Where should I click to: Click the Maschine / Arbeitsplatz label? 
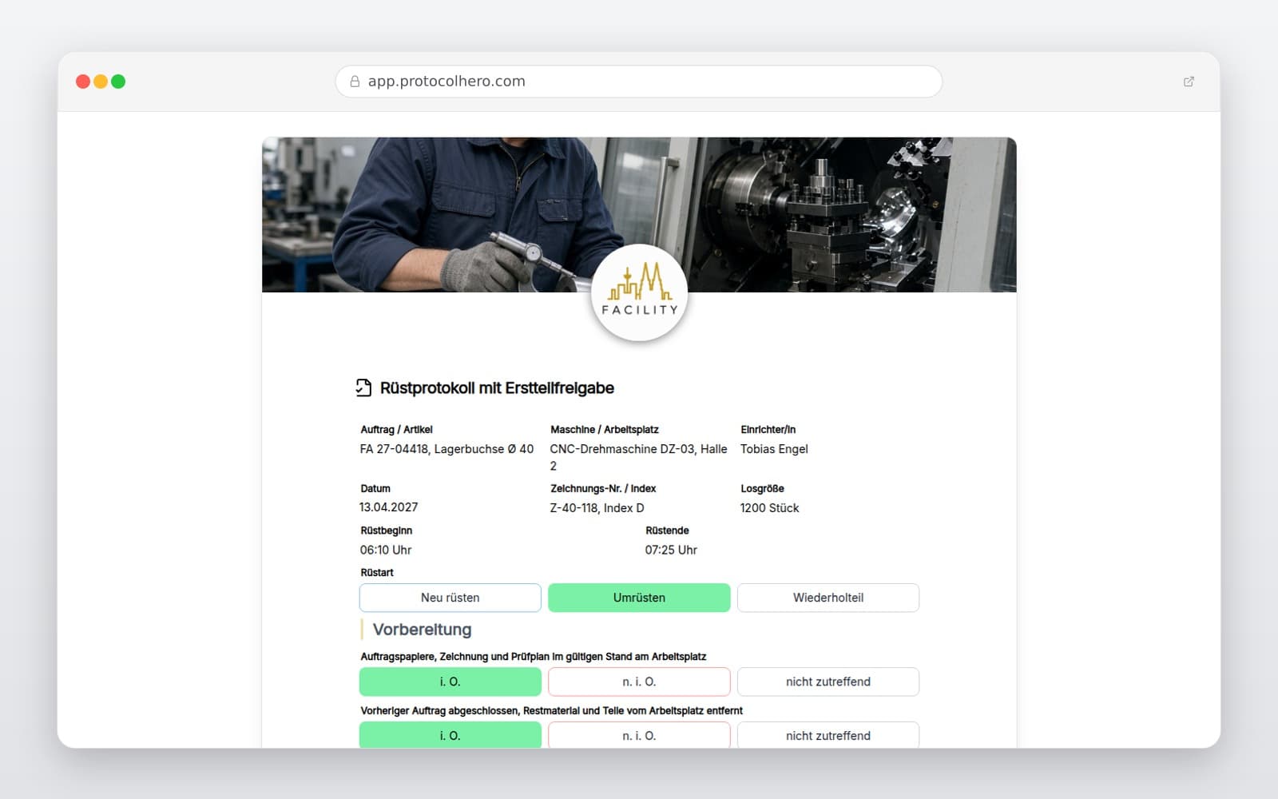(x=605, y=430)
